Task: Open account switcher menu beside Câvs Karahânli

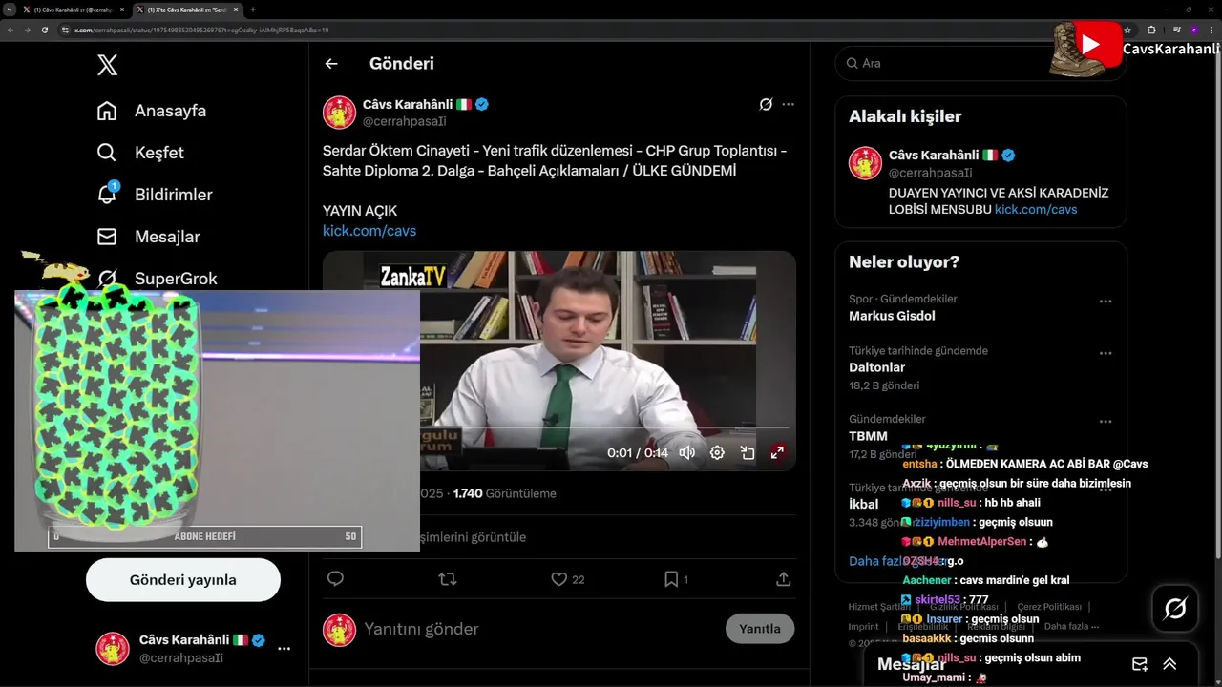Action: pyautogui.click(x=284, y=649)
